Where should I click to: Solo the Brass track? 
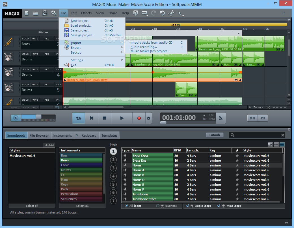[25, 39]
